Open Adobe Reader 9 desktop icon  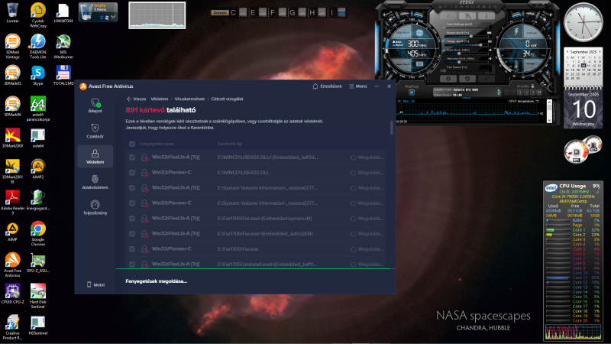pyautogui.click(x=12, y=202)
